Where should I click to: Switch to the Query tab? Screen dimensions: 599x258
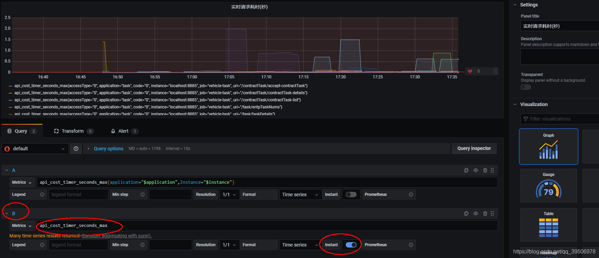coord(22,131)
